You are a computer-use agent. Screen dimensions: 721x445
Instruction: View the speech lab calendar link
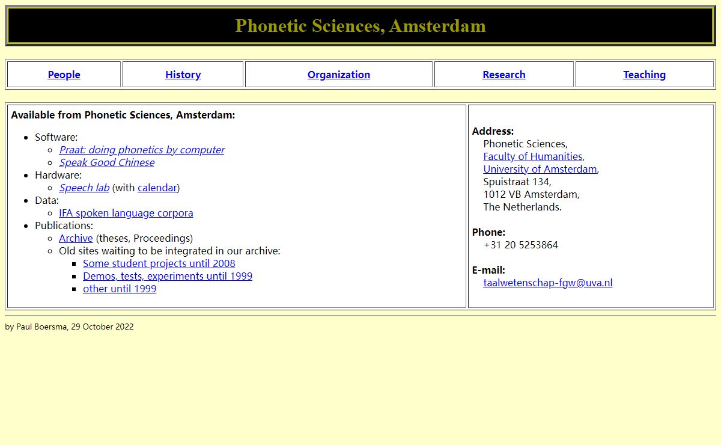click(157, 188)
